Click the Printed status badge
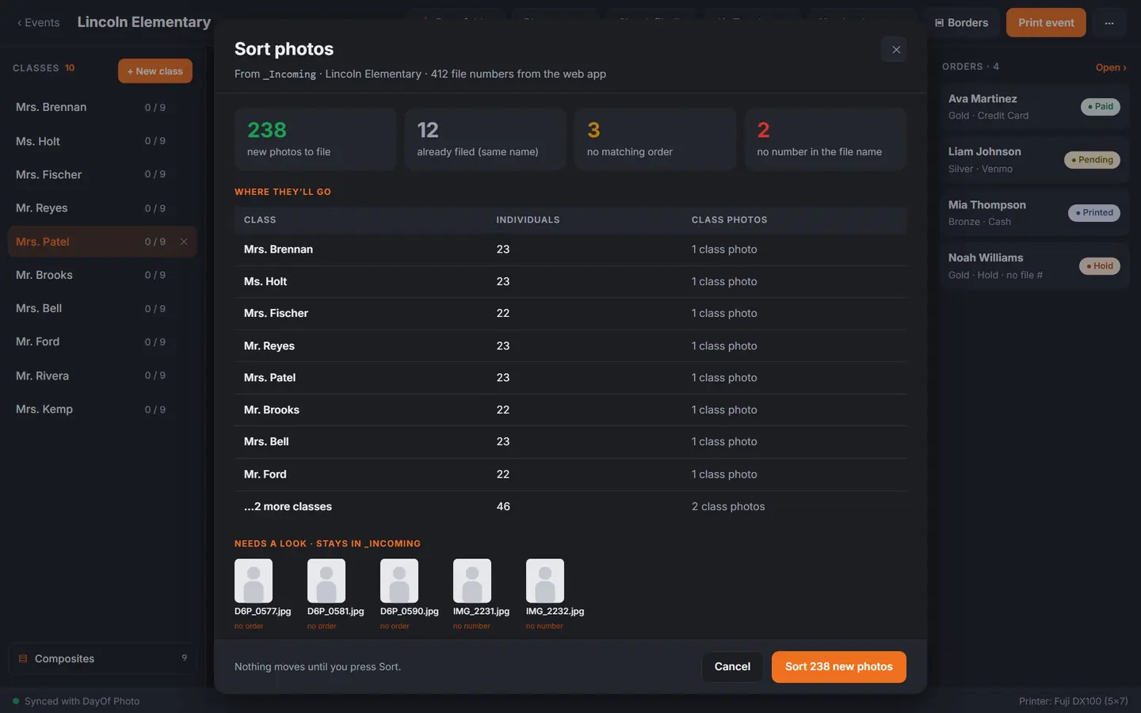Viewport: 1141px width, 713px height. click(x=1094, y=213)
